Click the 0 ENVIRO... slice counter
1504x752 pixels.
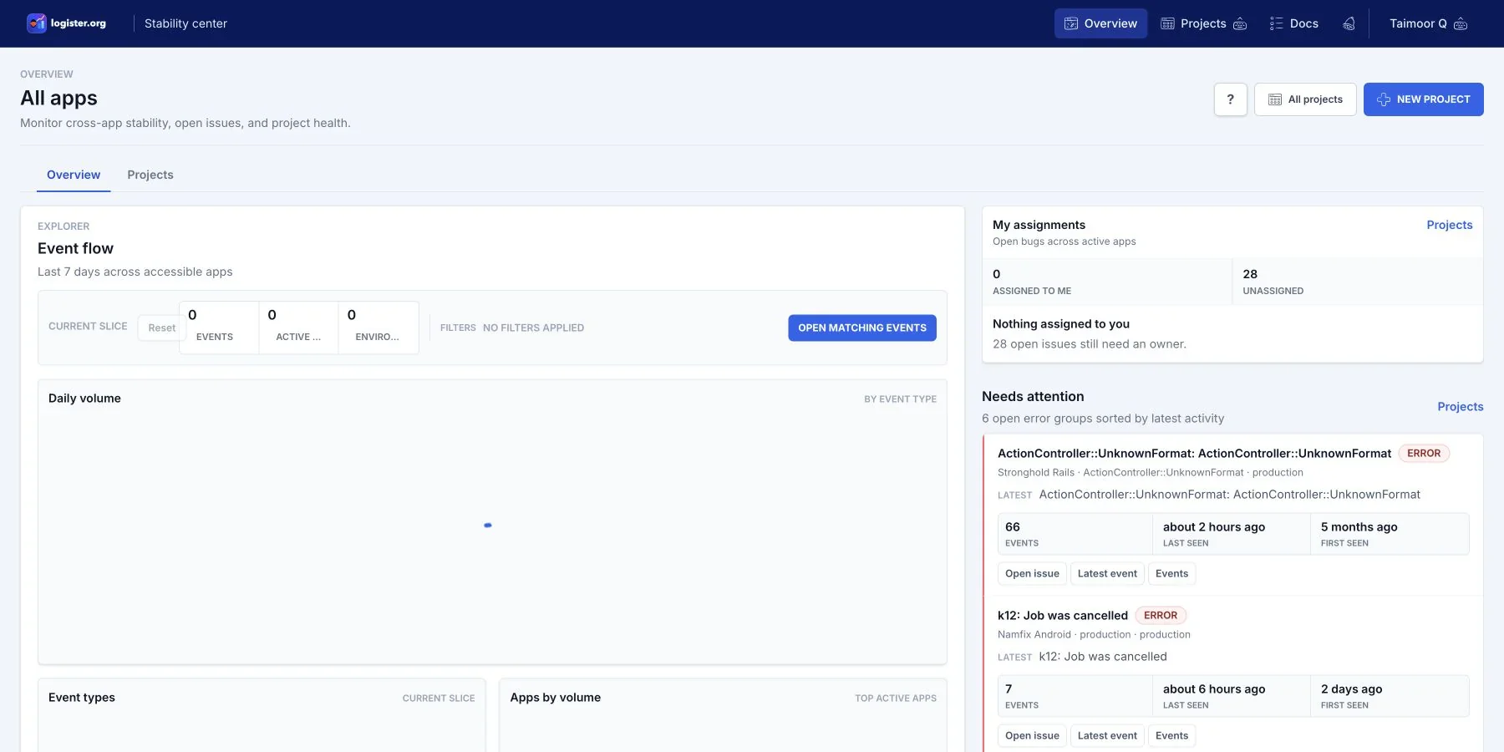tap(378, 328)
